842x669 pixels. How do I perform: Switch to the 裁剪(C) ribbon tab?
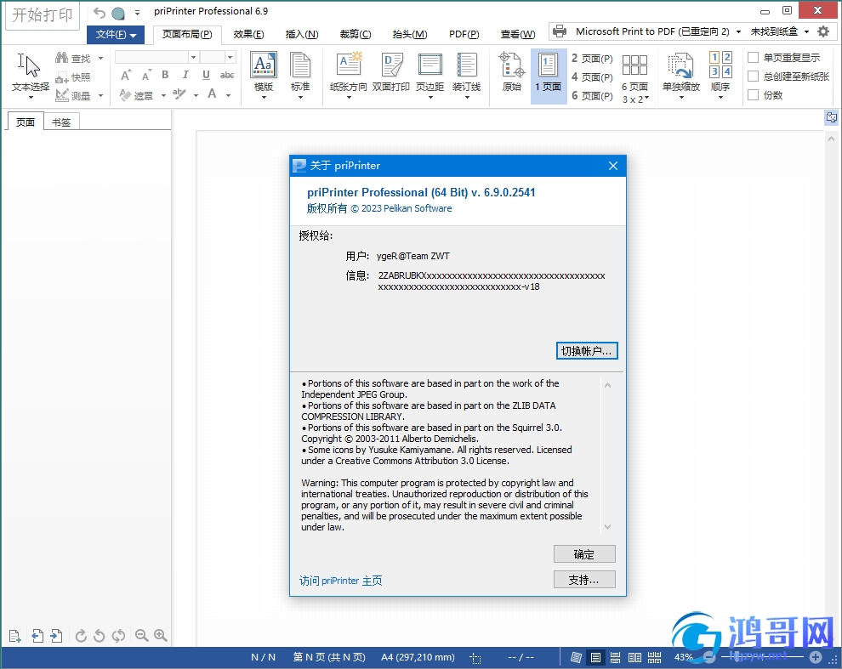coord(355,34)
